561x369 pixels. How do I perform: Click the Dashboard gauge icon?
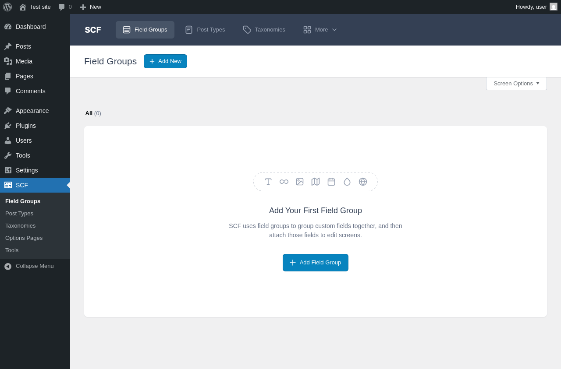(8, 27)
